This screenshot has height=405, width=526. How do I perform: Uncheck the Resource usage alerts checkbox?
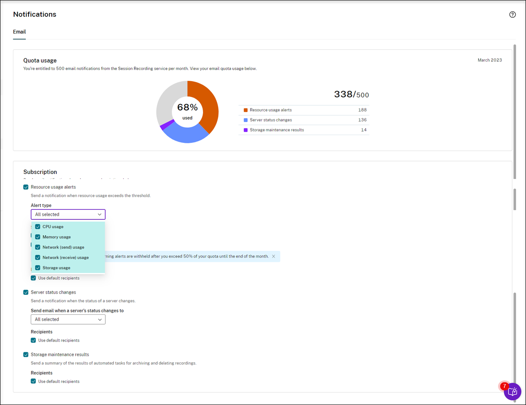[x=26, y=187]
